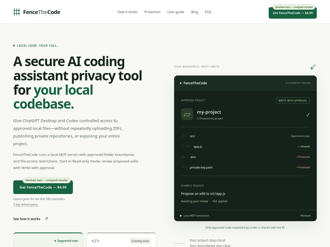Click the diagonal arrow above the preview card
This screenshot has width=330, height=247.
tap(313, 67)
